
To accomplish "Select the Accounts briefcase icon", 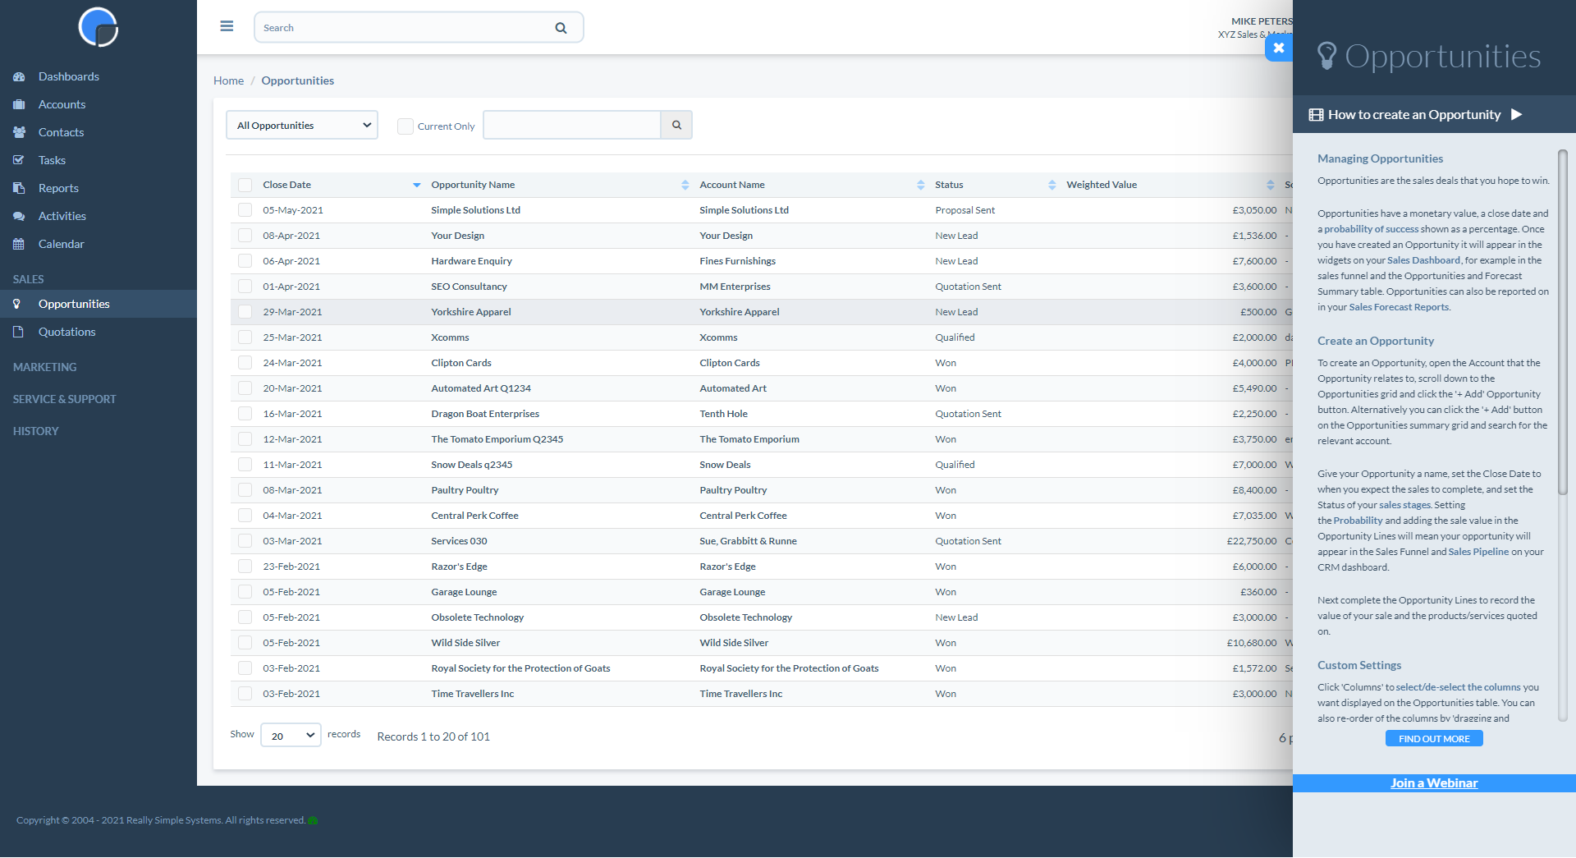I will coord(19,104).
